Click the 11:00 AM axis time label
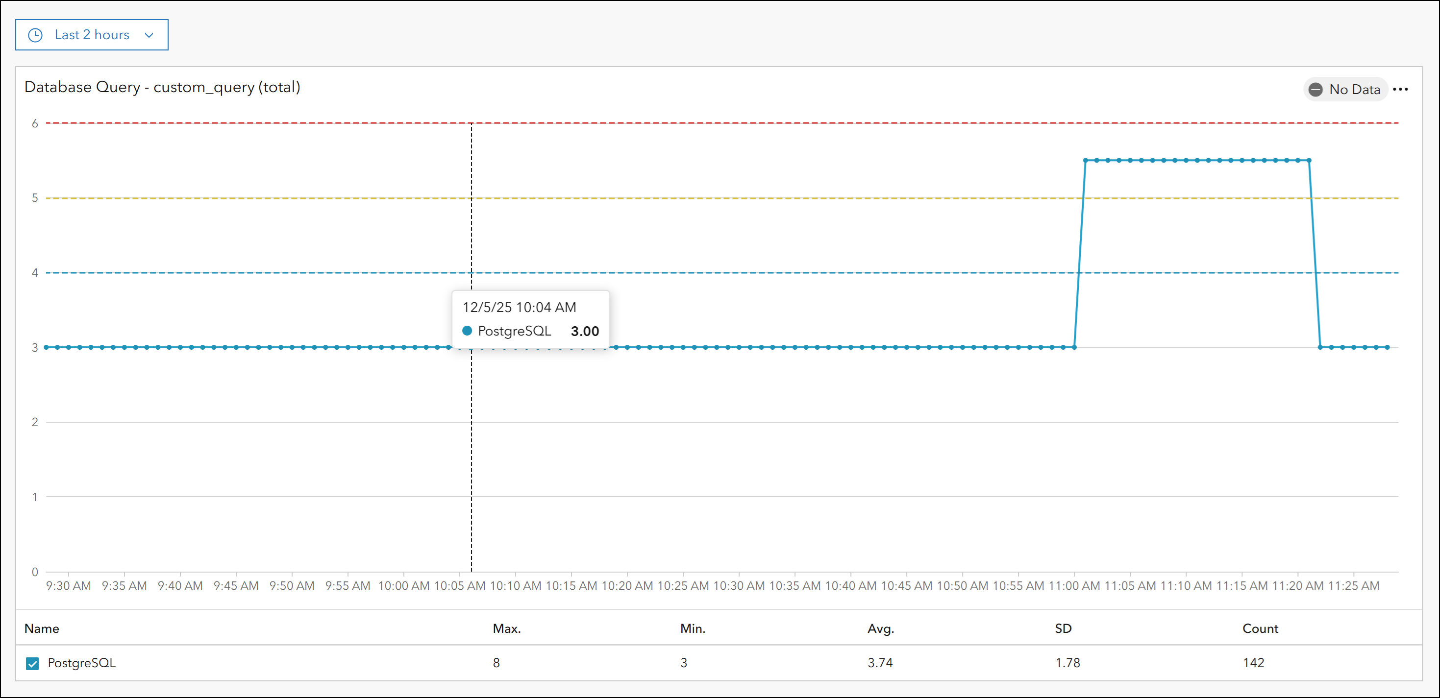 (x=1074, y=586)
